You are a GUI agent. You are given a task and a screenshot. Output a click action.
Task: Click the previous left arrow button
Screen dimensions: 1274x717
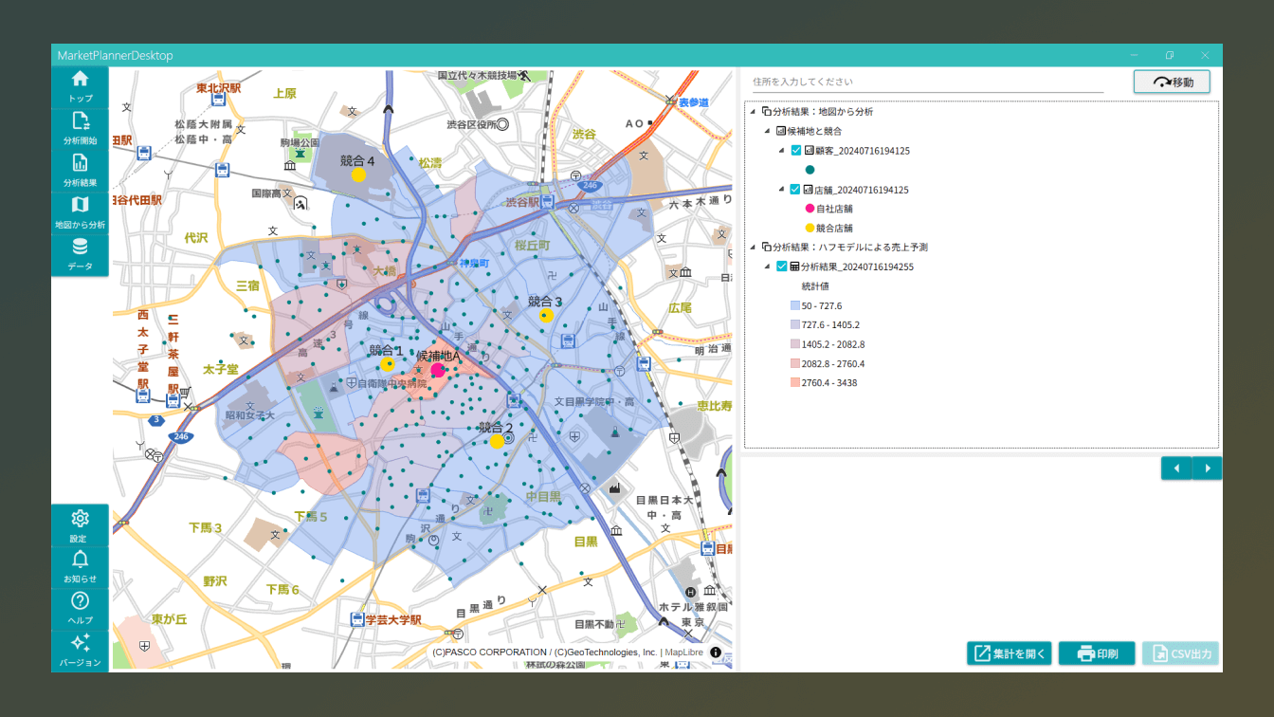pos(1176,469)
